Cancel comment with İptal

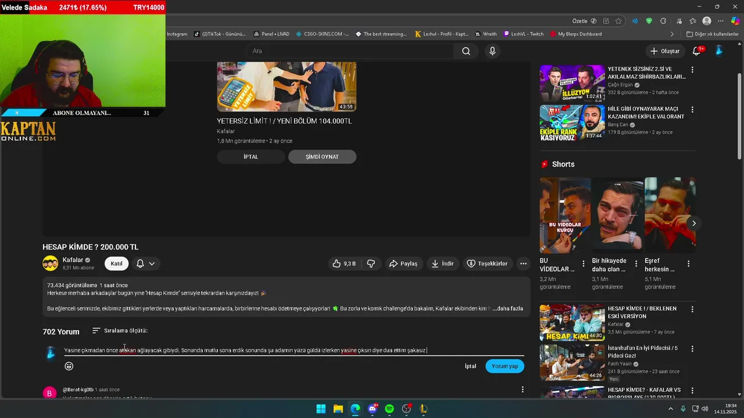(x=470, y=366)
